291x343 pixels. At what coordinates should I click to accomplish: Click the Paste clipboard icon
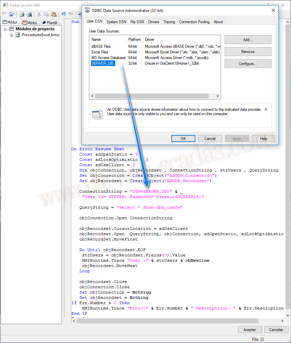point(53,14)
